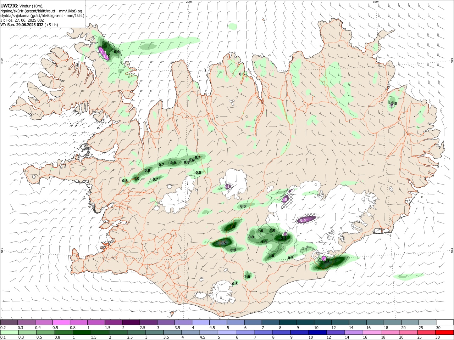The height and width of the screenshot is (340, 454).
Task: Select the '18' label in top legend row
Action: (386, 328)
